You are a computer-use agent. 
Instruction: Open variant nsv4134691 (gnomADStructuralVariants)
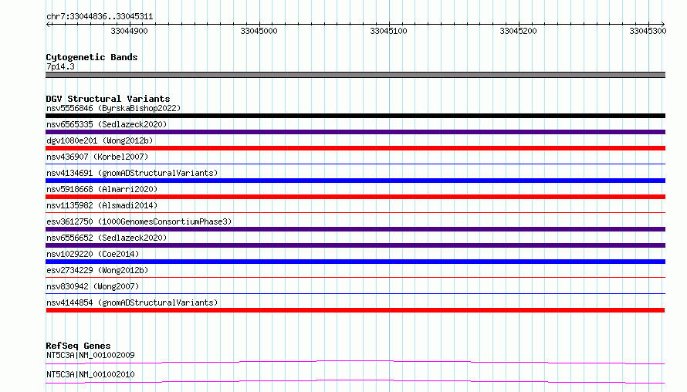coord(132,173)
